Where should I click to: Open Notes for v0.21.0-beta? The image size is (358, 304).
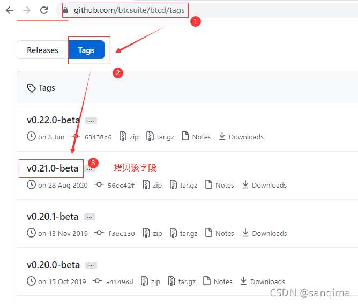pos(220,185)
